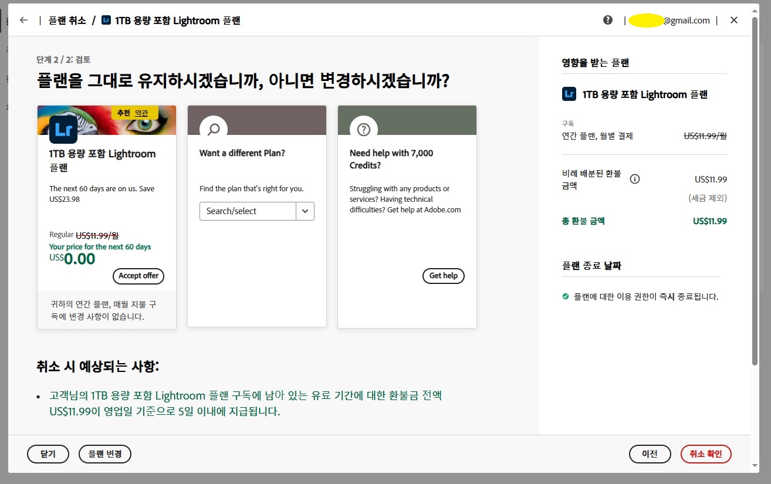Click 총 환불 금액 label
The image size is (771, 484).
click(583, 221)
